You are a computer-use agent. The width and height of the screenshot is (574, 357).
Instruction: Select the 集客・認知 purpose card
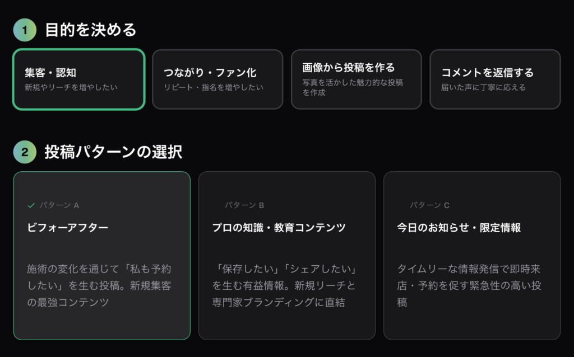click(78, 79)
